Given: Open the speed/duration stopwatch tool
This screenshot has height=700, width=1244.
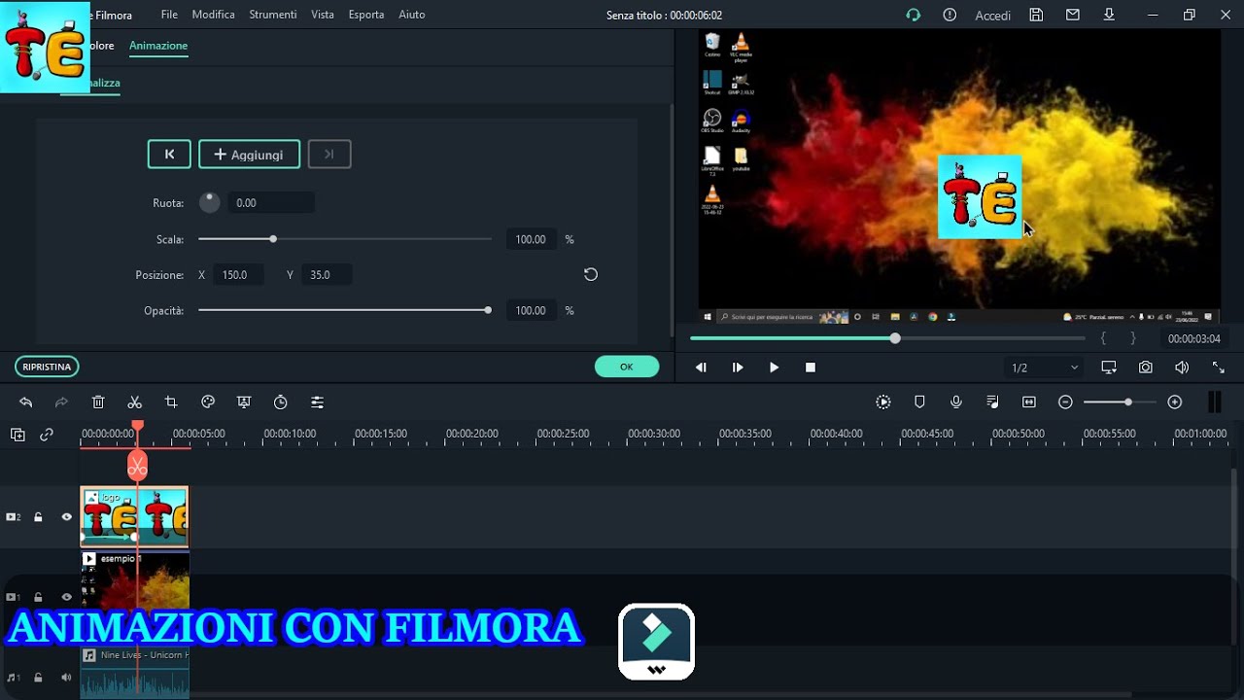Looking at the screenshot, I should [281, 402].
